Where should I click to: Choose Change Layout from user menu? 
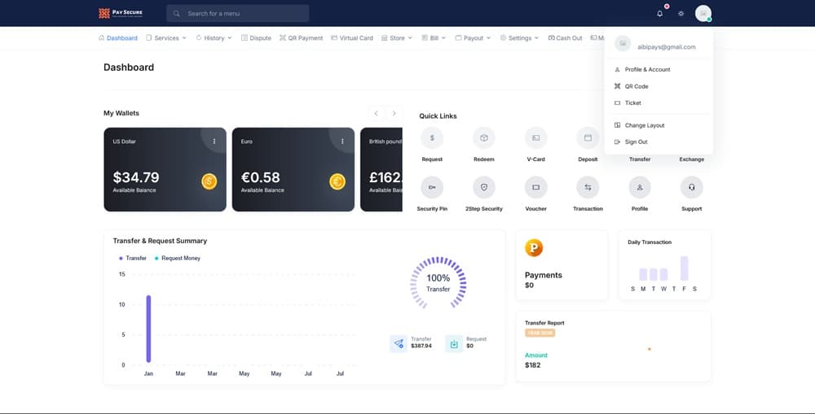coord(644,125)
